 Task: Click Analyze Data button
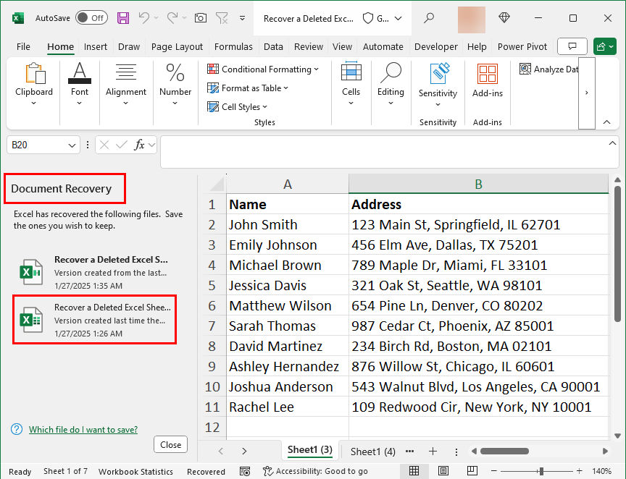click(x=548, y=69)
